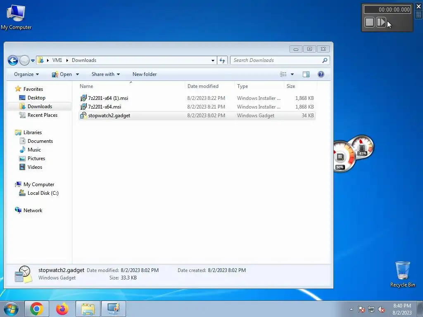
Task: Grab the stopwatch gadget drag handle
Action: point(419,14)
